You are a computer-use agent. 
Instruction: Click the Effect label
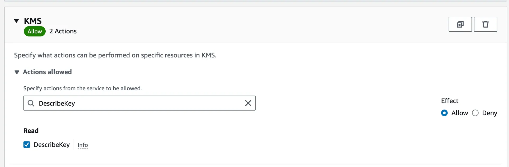[450, 101]
